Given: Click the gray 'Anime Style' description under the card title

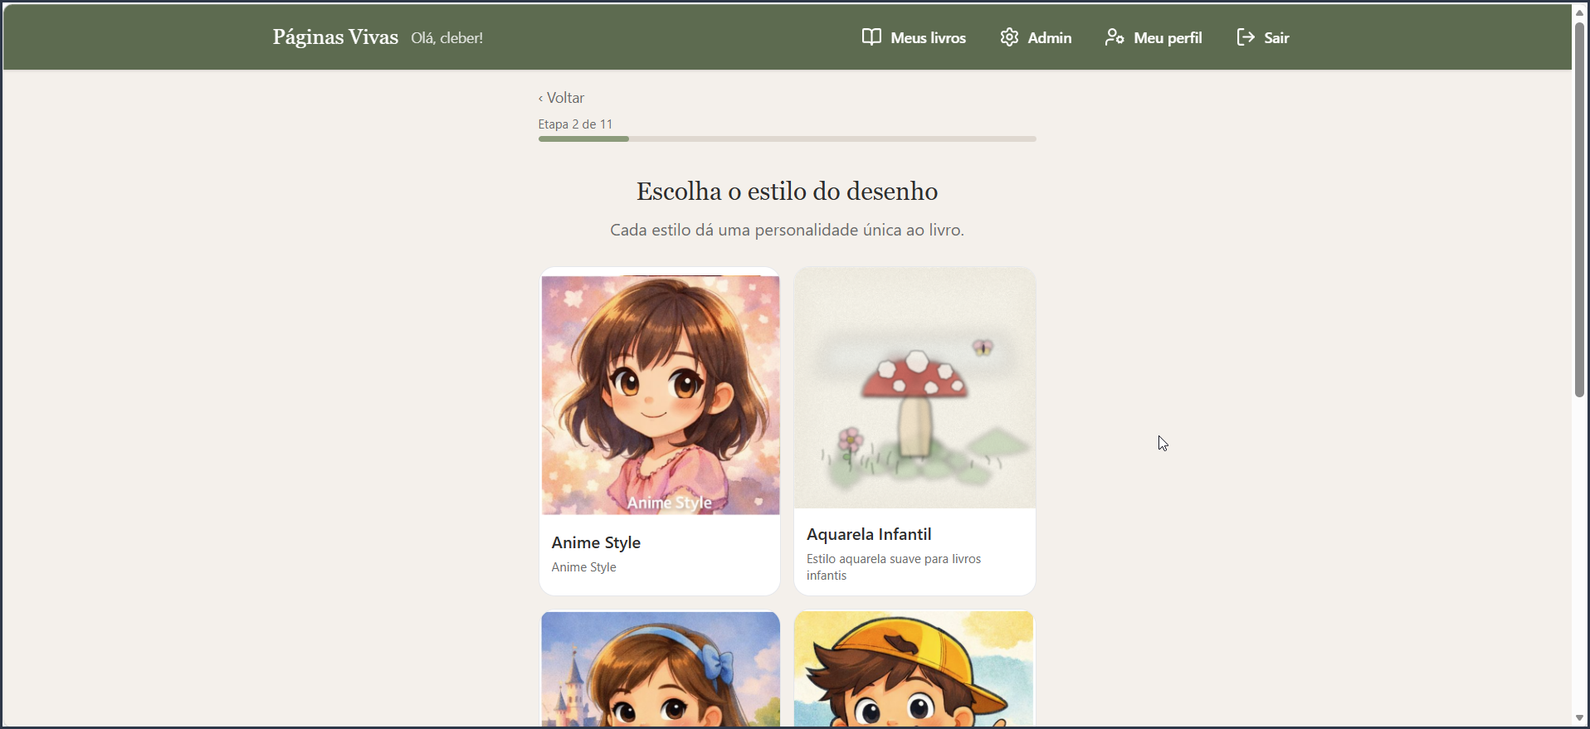Looking at the screenshot, I should click(583, 567).
